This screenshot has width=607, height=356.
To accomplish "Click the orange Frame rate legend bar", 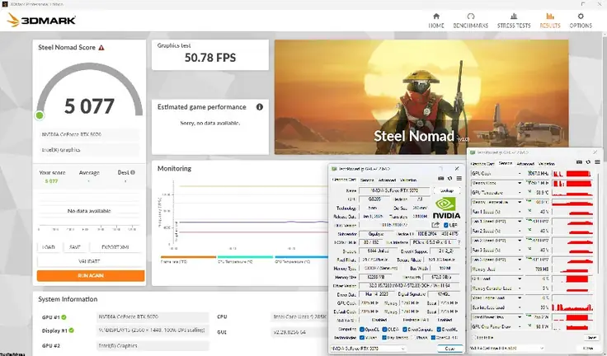I will [188, 257].
